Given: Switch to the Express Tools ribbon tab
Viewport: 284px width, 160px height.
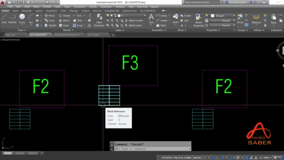Looking at the screenshot, I should click(130, 11).
